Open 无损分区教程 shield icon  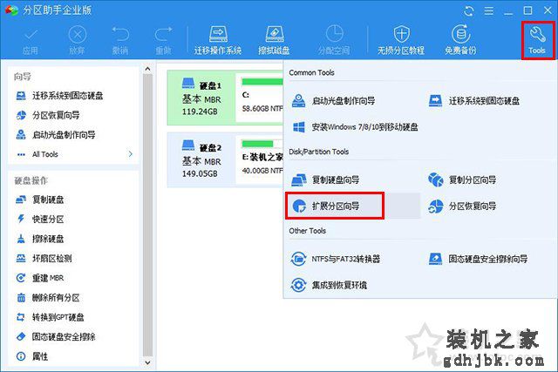coord(401,40)
